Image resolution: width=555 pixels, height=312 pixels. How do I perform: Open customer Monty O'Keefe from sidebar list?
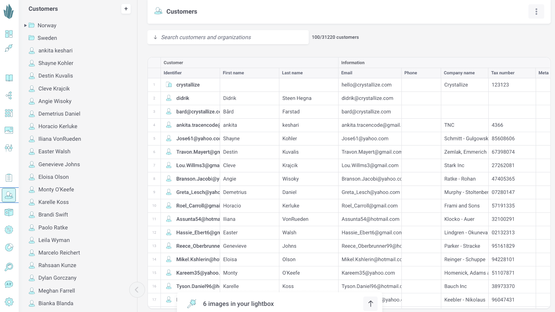(56, 190)
